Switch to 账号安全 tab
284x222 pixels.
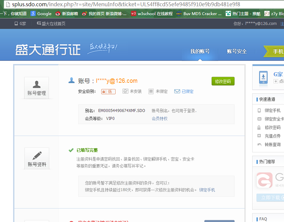pos(237,51)
